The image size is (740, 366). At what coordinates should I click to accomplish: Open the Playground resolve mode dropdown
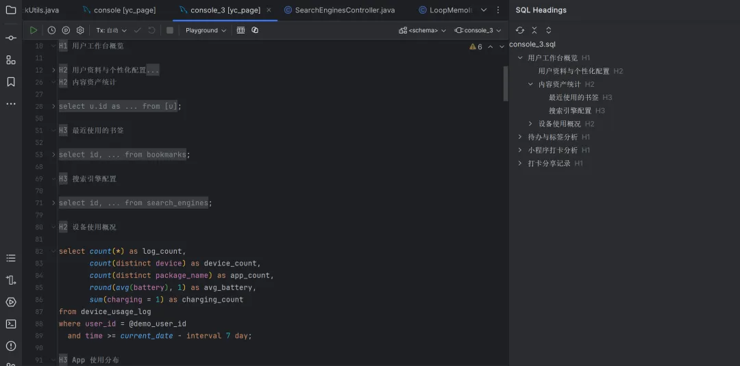click(x=206, y=30)
